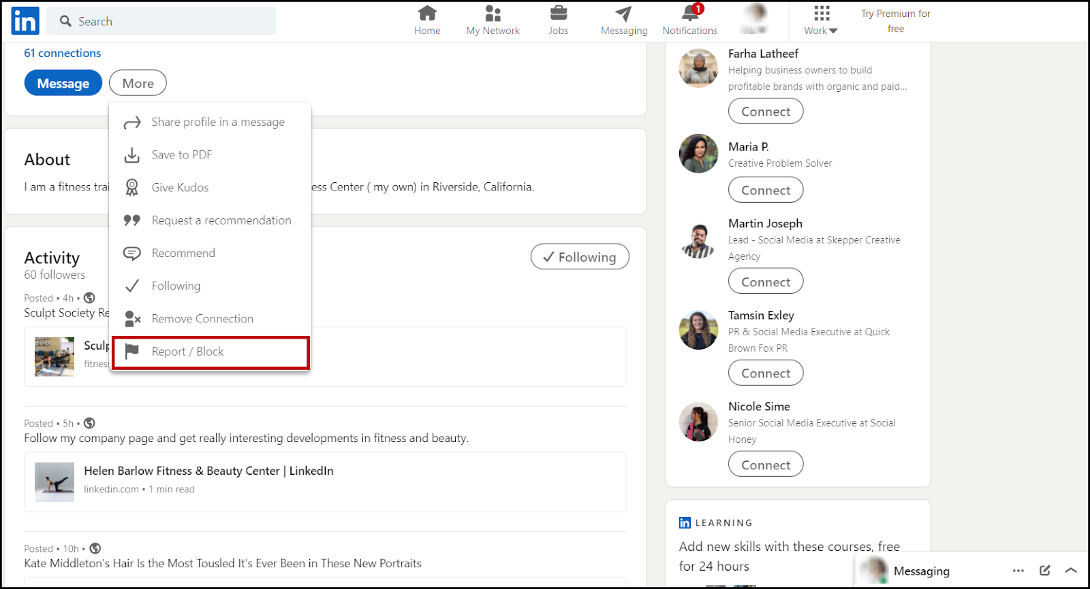
Task: Click Farha Latheef's name
Action: tap(763, 53)
